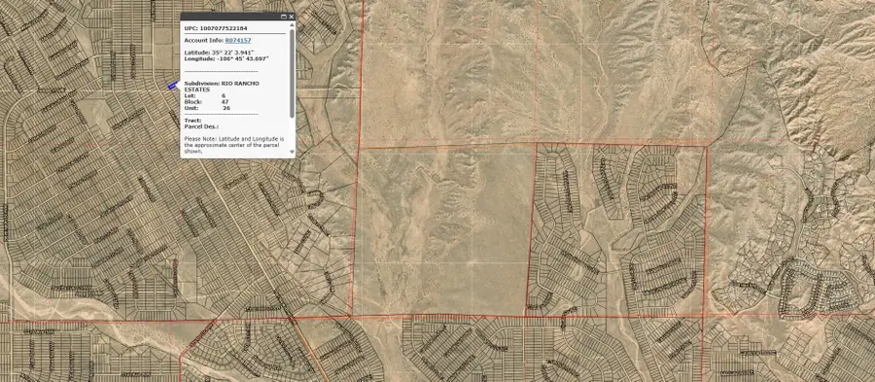Open account link R074157
This screenshot has height=382, width=875.
(238, 41)
